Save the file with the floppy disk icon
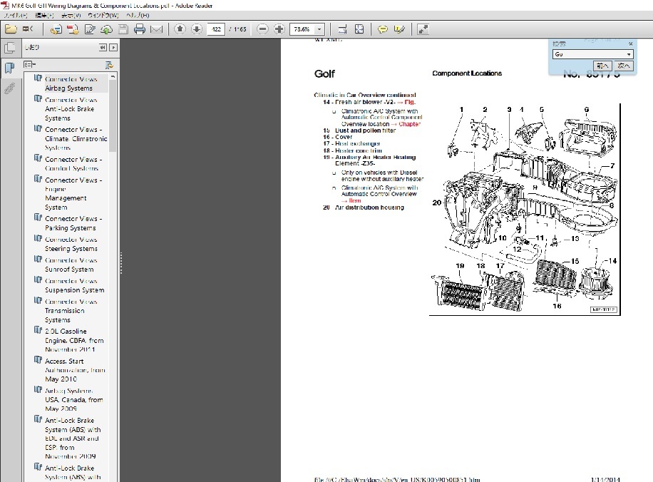This screenshot has height=482, width=653. [123, 29]
